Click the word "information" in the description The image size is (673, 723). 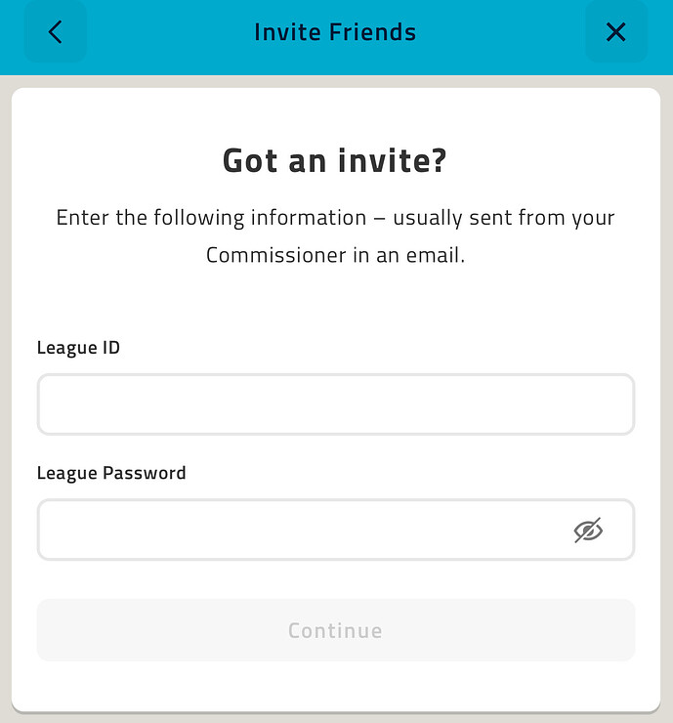point(309,218)
